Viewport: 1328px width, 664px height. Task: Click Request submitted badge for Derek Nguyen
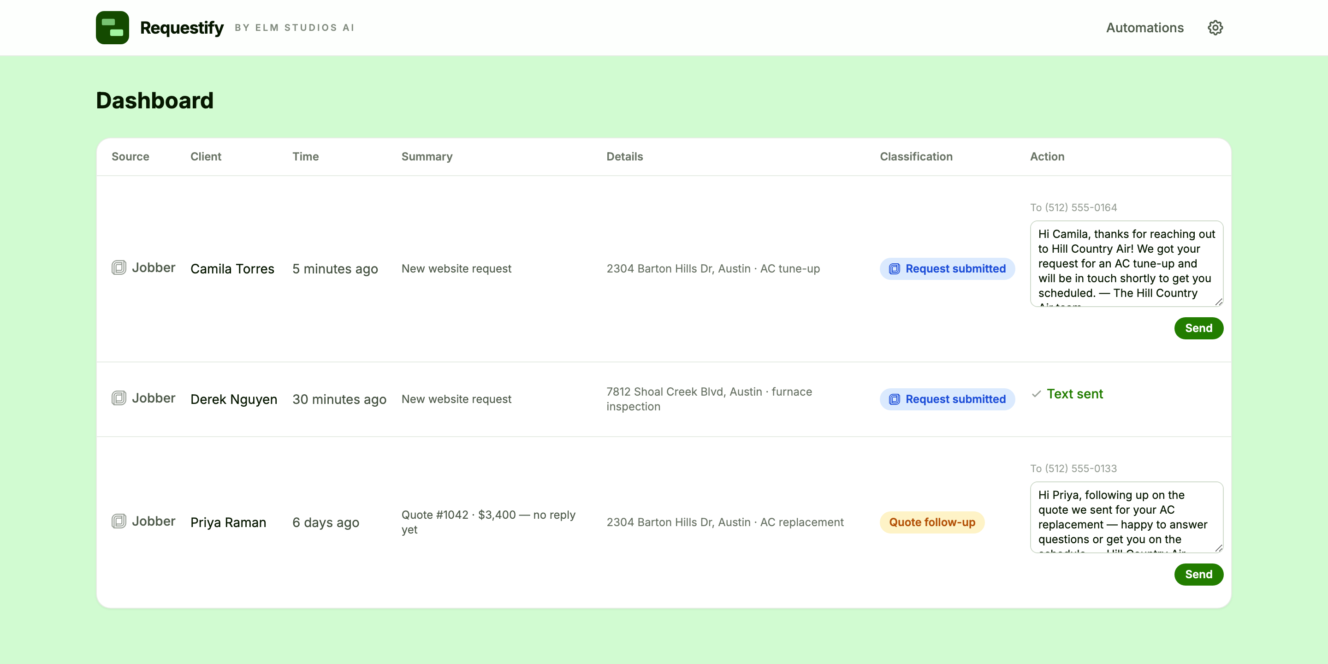click(947, 399)
